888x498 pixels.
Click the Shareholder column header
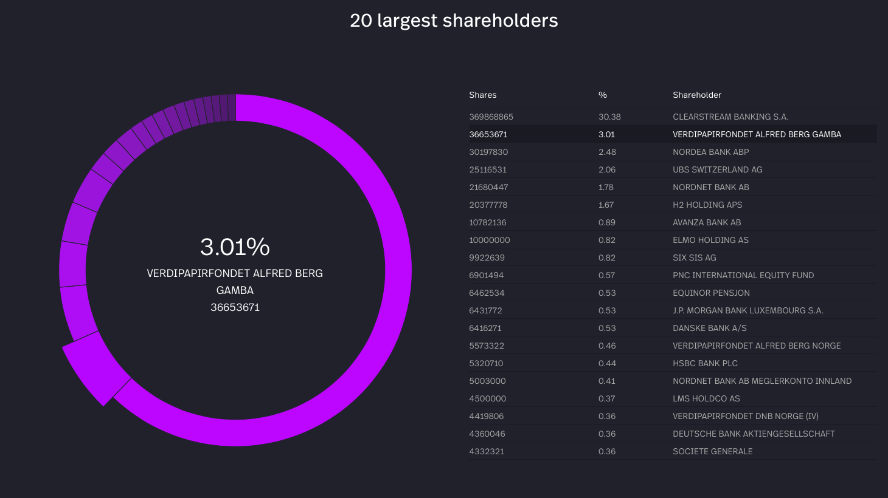[x=696, y=95]
